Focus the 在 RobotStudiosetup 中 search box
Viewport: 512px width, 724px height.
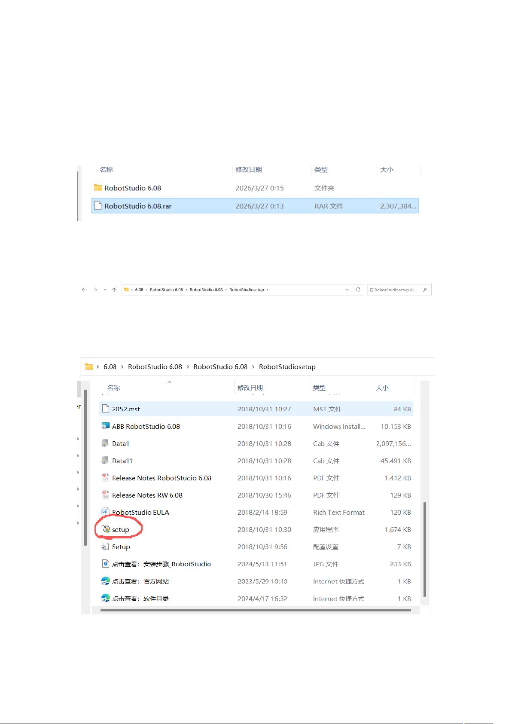[399, 290]
